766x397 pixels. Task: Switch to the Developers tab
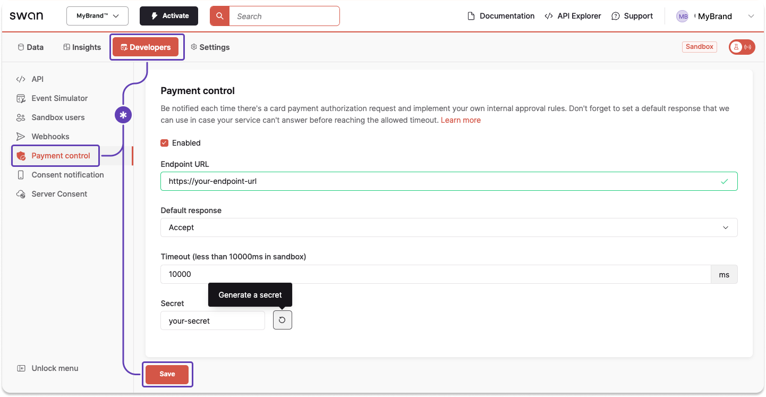(x=147, y=47)
